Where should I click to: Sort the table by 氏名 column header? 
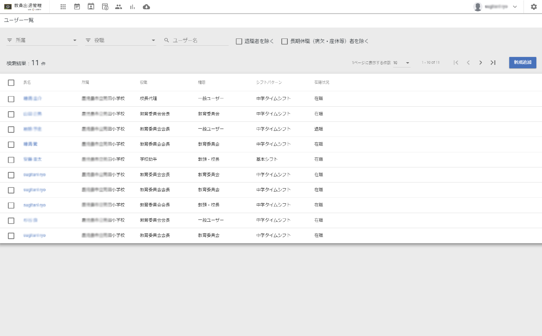(27, 82)
